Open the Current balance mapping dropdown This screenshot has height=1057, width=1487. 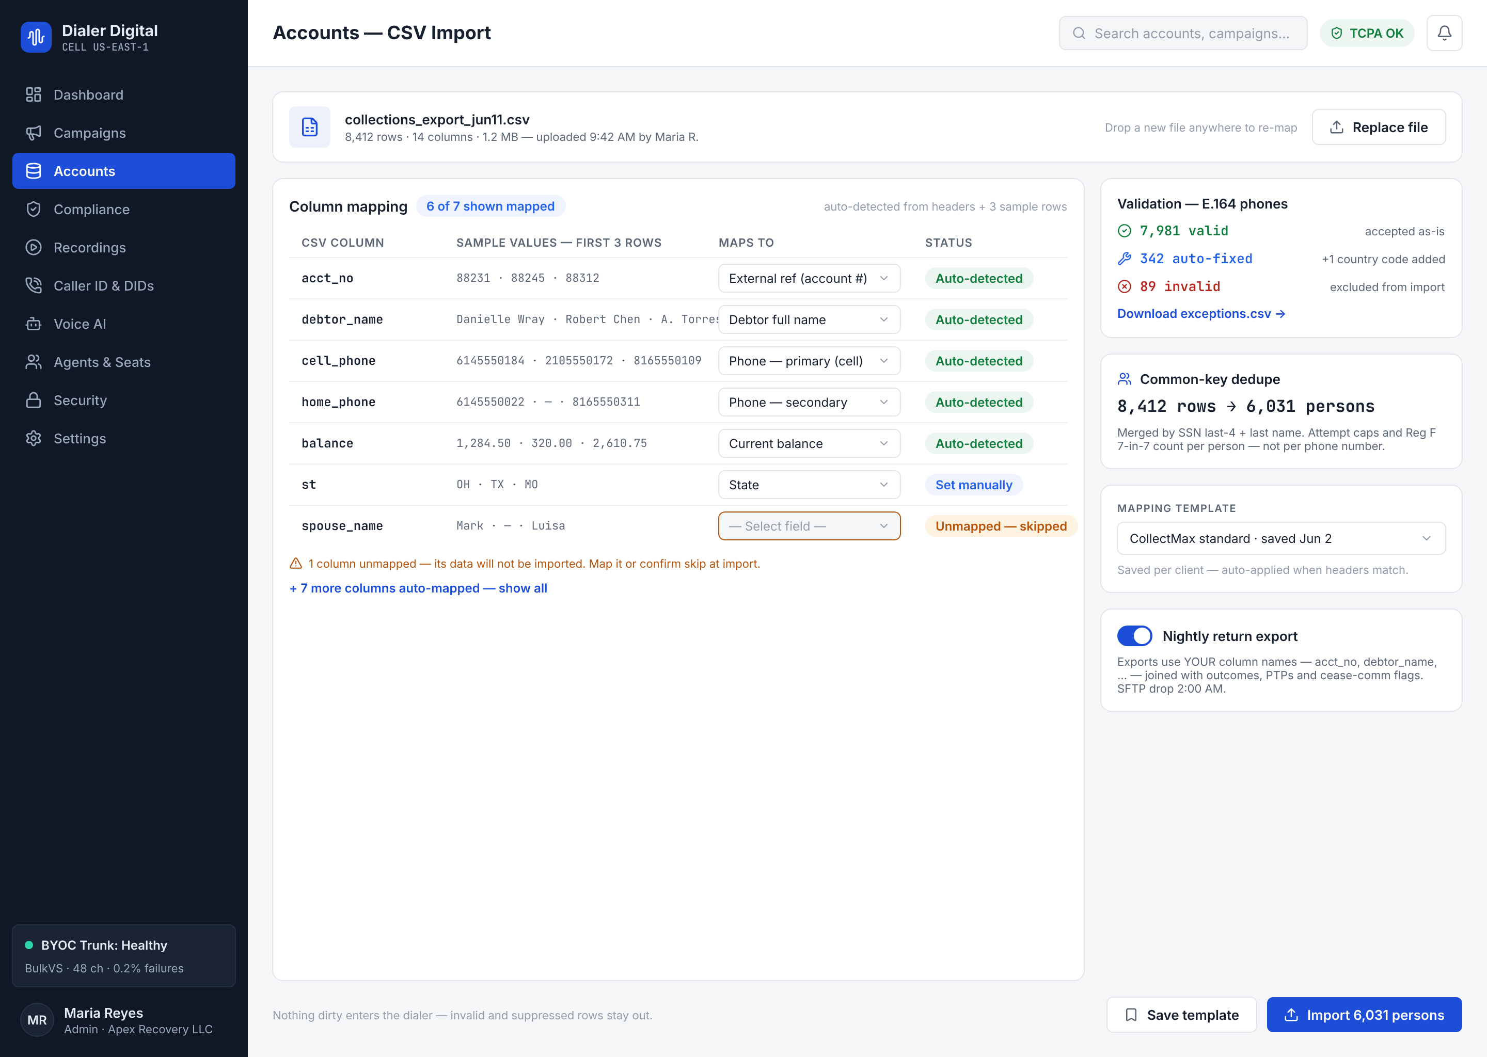click(x=809, y=443)
